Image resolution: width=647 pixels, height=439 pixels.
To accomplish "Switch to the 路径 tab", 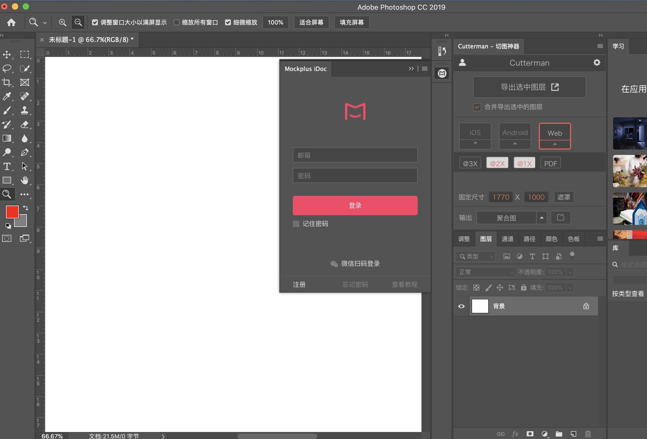I will pos(529,239).
